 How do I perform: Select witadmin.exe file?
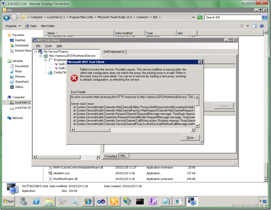[x=59, y=173]
